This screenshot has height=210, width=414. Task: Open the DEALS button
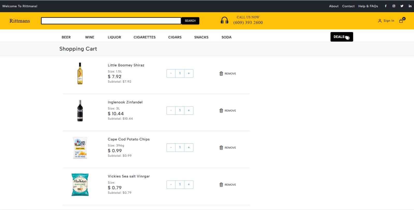pyautogui.click(x=342, y=37)
